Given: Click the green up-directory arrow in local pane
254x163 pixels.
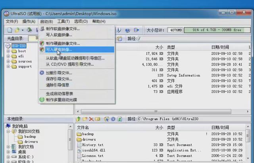Looking at the screenshot, I should [79, 119].
